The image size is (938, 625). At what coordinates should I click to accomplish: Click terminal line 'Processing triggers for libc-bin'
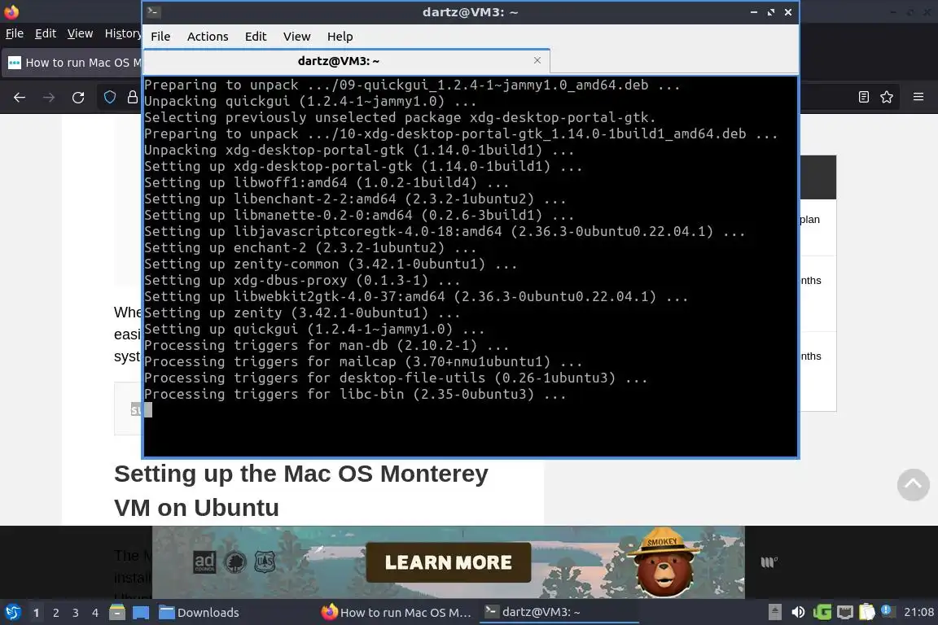[x=355, y=394]
